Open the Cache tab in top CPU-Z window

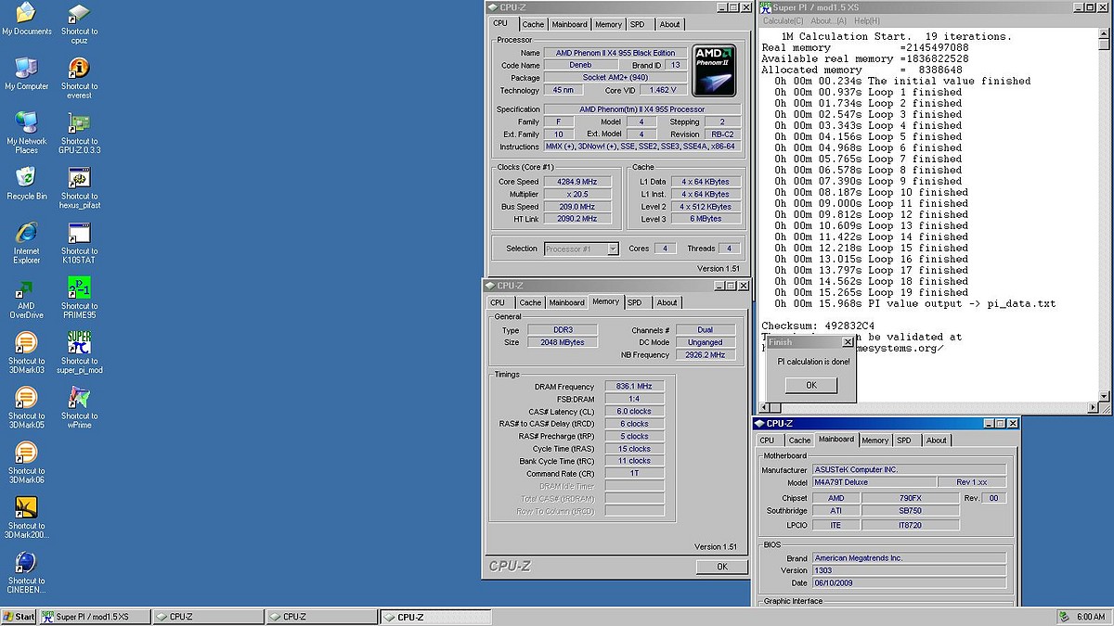click(x=533, y=24)
